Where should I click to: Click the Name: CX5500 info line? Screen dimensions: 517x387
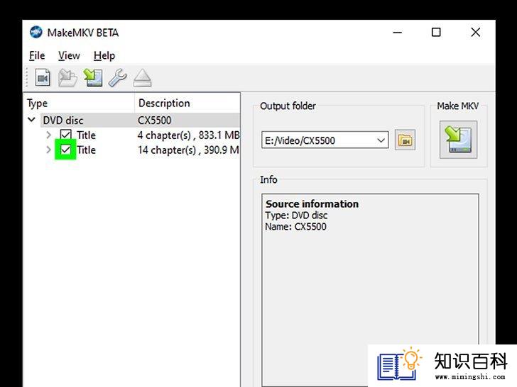tap(295, 227)
